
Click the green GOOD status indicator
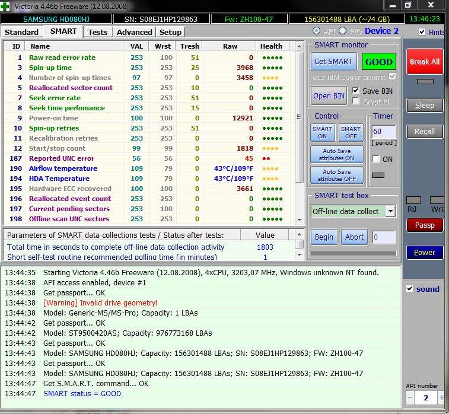(378, 62)
